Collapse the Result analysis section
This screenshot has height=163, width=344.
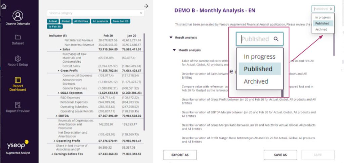171,37
